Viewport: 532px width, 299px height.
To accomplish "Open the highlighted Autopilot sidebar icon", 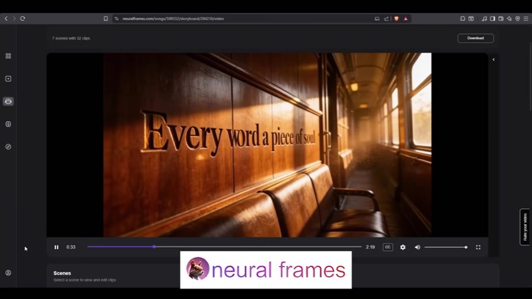I will point(8,101).
